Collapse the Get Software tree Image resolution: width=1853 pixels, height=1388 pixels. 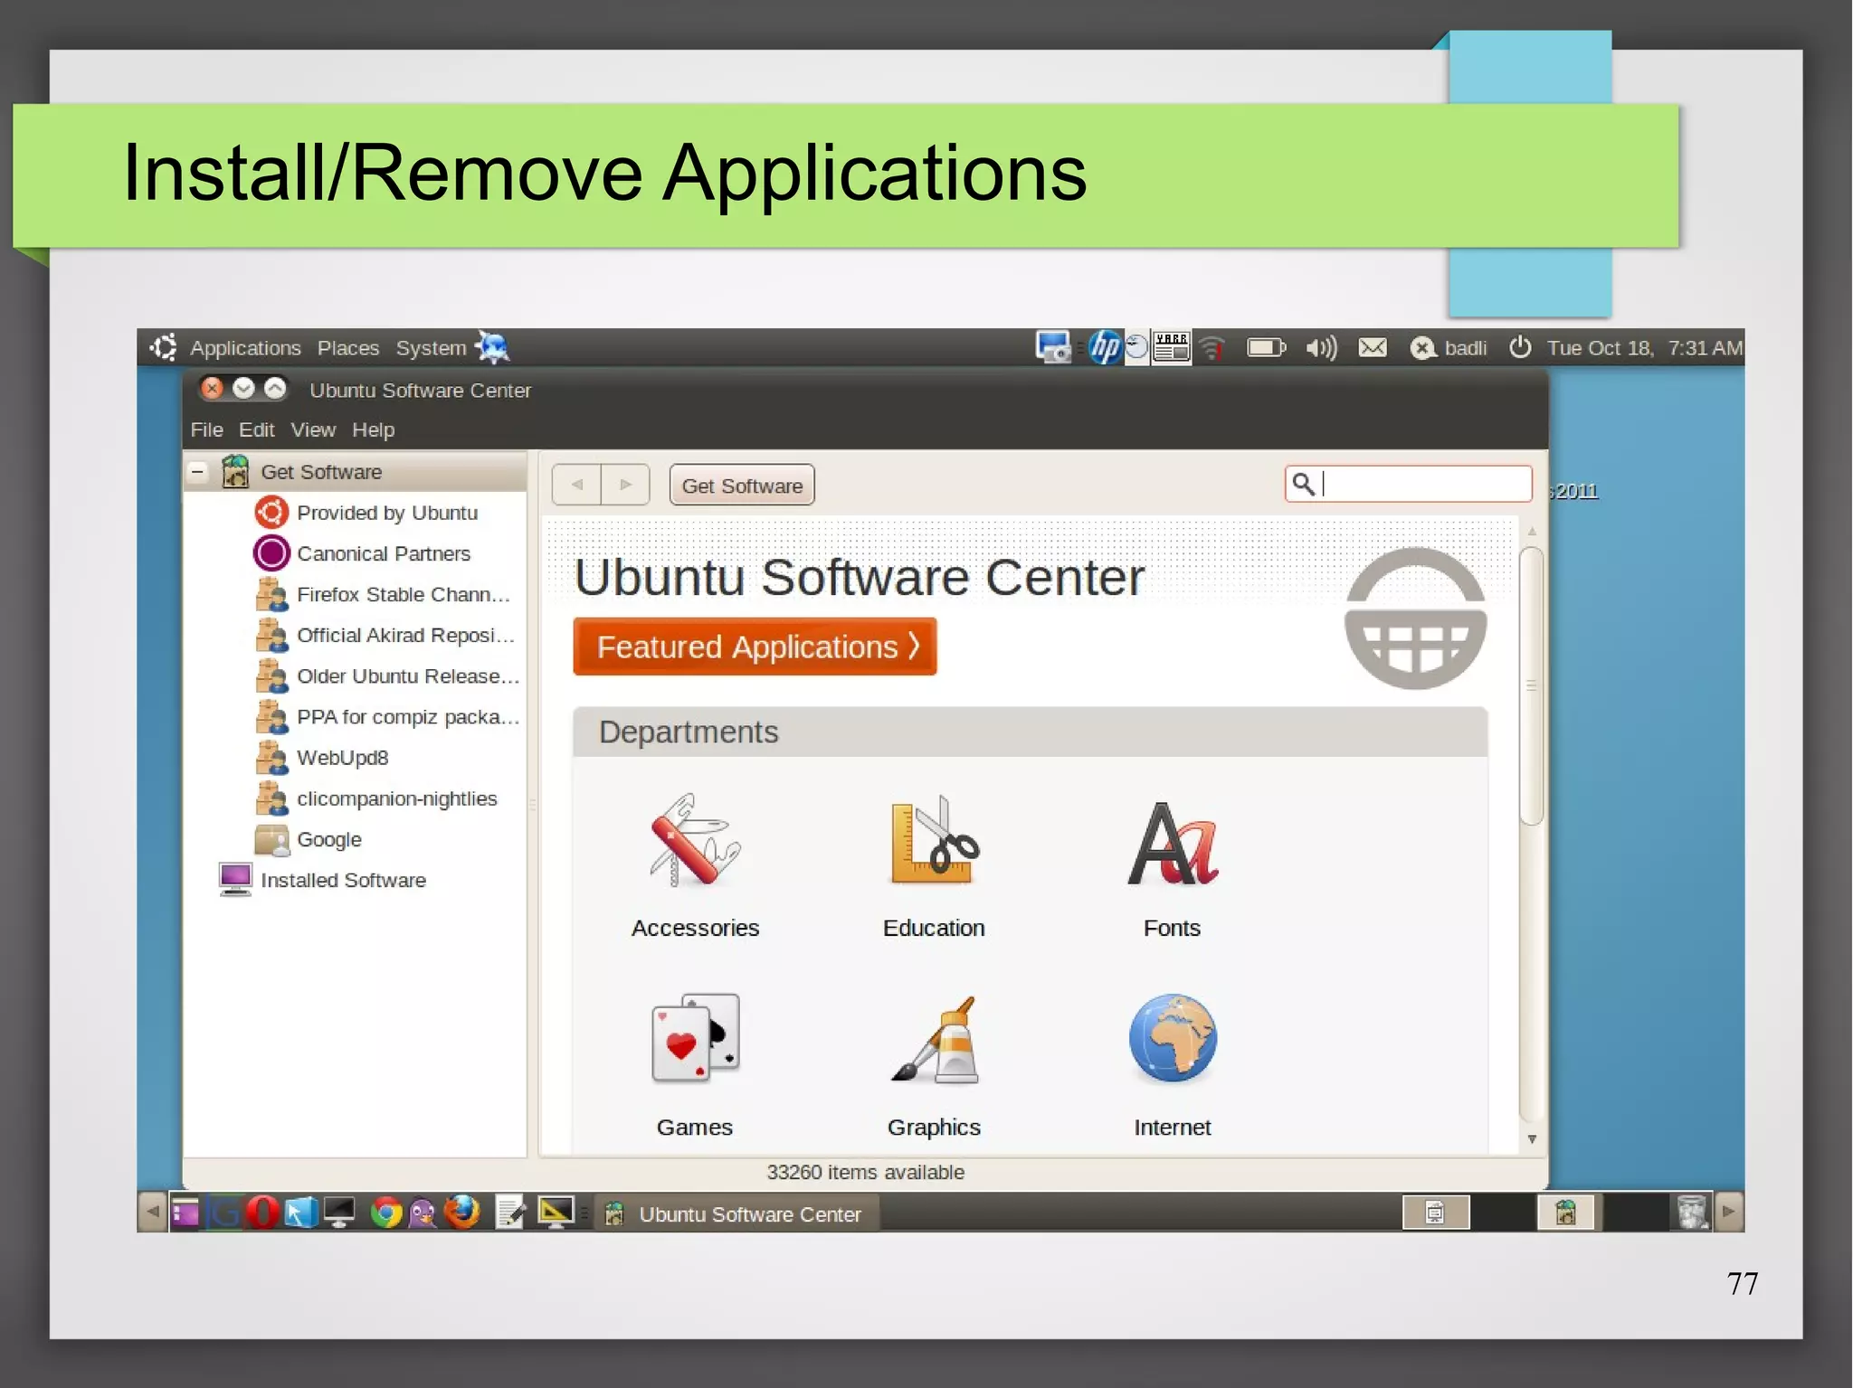pyautogui.click(x=197, y=471)
